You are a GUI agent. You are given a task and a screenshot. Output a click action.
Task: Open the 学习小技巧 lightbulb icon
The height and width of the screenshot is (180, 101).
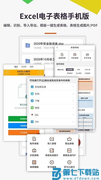tap(69, 162)
